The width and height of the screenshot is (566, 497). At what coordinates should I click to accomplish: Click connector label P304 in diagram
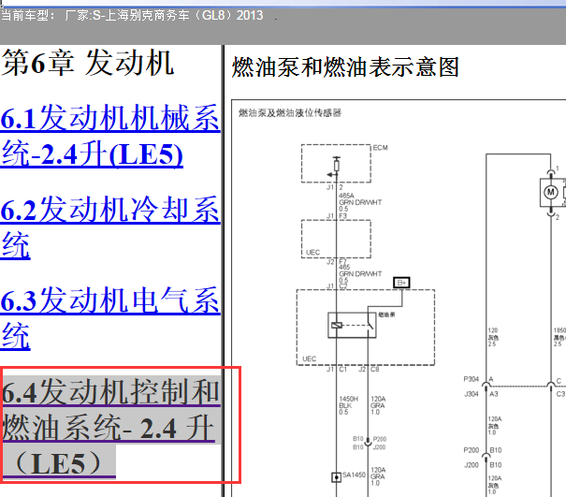point(472,379)
